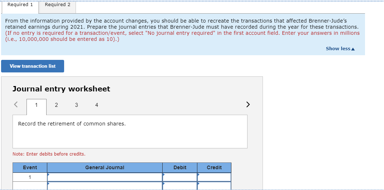Image resolution: width=384 pixels, height=190 pixels.
Task: Select journal entry tab 3
Action: tap(76, 105)
